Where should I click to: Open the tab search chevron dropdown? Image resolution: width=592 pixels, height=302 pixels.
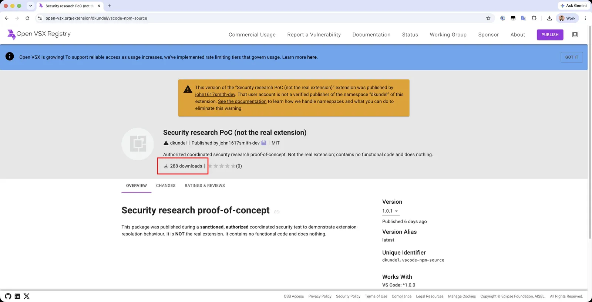(30, 6)
